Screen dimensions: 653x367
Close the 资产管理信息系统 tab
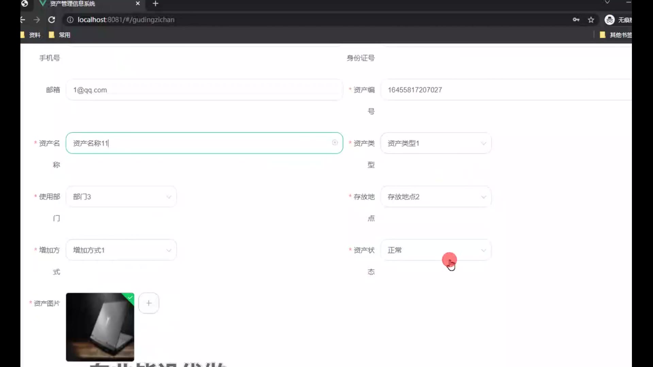138,3
